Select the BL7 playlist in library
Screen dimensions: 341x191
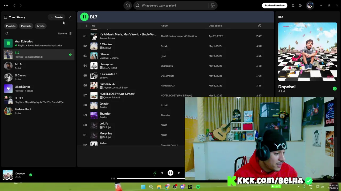(39, 55)
